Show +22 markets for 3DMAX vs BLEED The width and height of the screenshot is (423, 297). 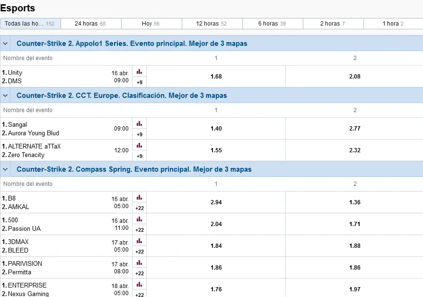[139, 252]
